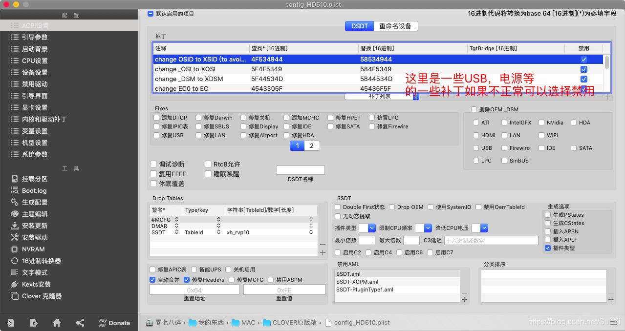Open 引导参数 list icon in sidebar

14,37
